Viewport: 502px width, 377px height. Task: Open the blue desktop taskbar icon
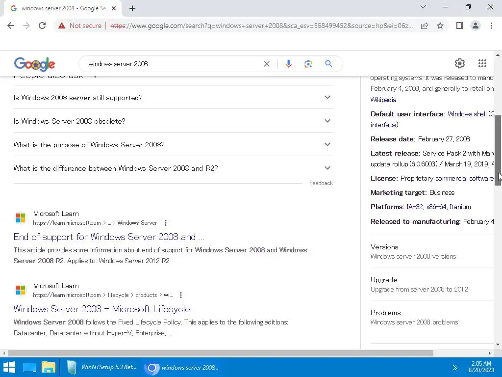29,367
